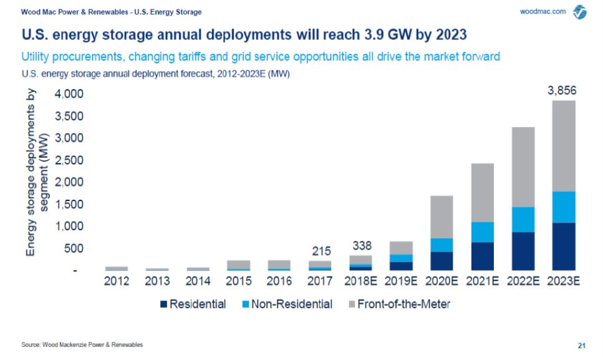Click the 2021E axis label
The height and width of the screenshot is (357, 603).
[482, 281]
